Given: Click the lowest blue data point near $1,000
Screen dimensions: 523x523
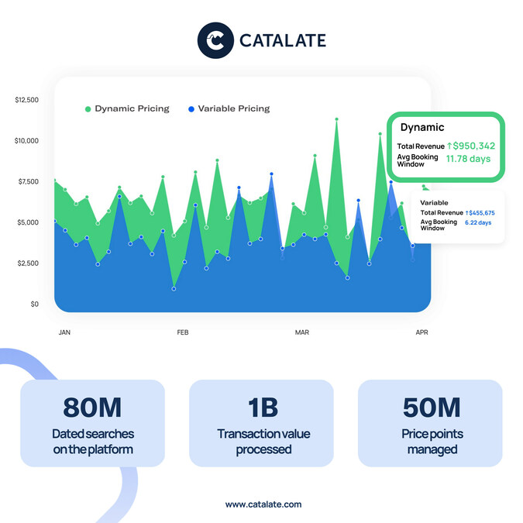Looking at the screenshot, I should click(x=174, y=289).
